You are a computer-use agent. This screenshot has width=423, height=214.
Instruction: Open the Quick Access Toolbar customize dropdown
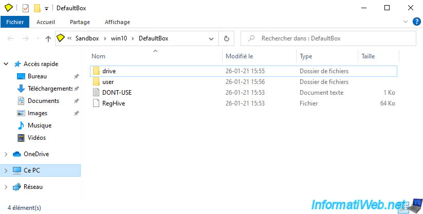46,9
